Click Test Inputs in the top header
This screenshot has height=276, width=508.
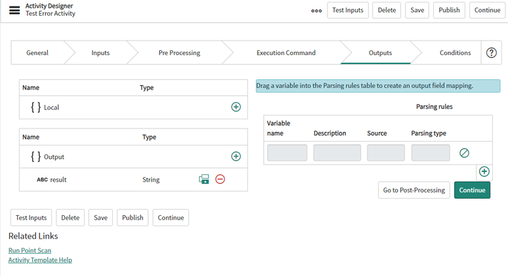(x=348, y=10)
